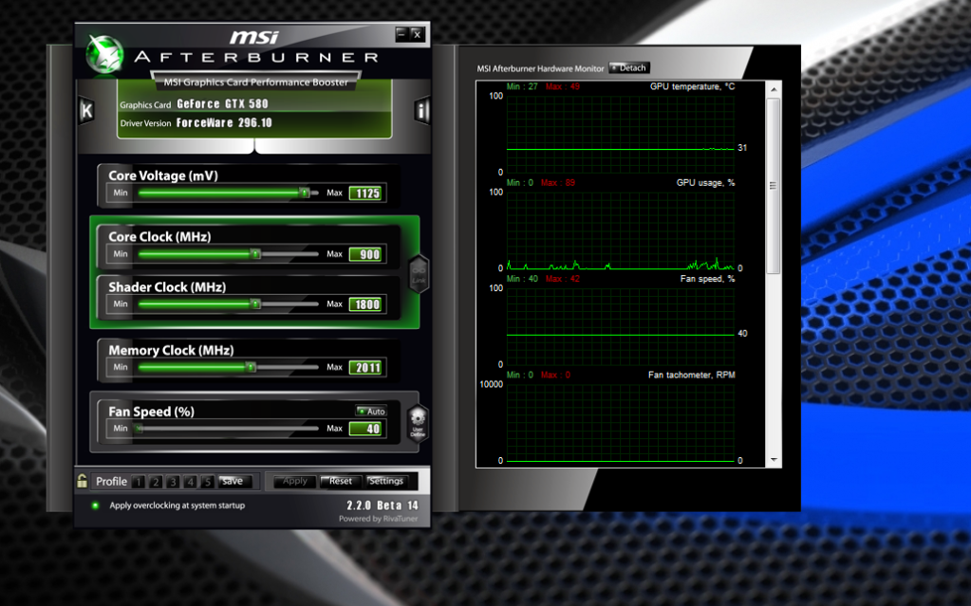971x606 pixels.
Task: Click the Core Clock slider handle
Action: click(255, 254)
